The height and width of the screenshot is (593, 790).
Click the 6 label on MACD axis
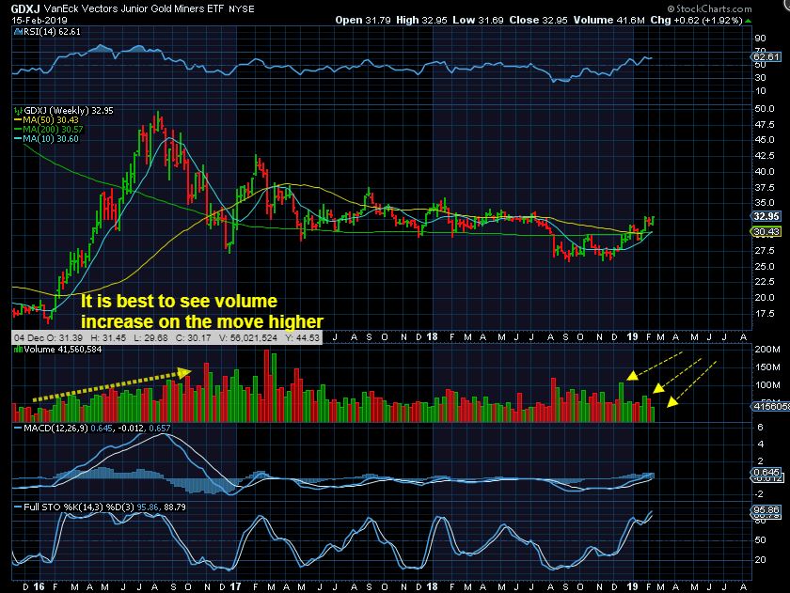coord(760,428)
